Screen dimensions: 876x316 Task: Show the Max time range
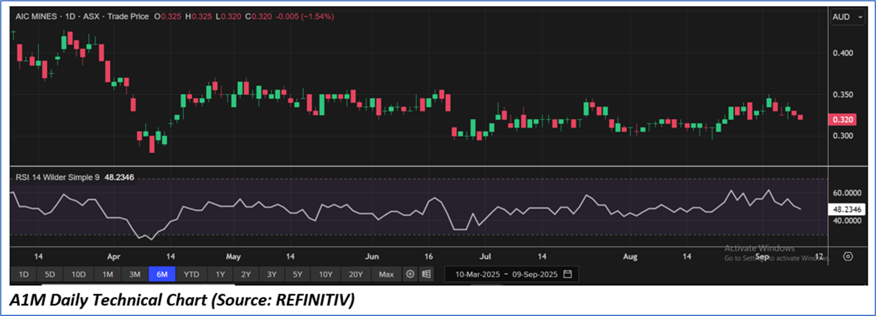(x=386, y=274)
